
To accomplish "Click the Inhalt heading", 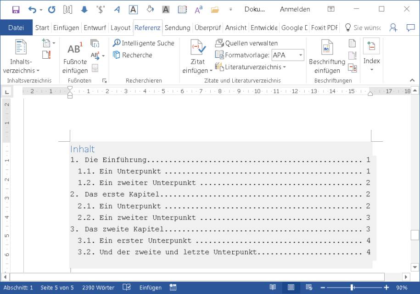I will tap(83, 149).
